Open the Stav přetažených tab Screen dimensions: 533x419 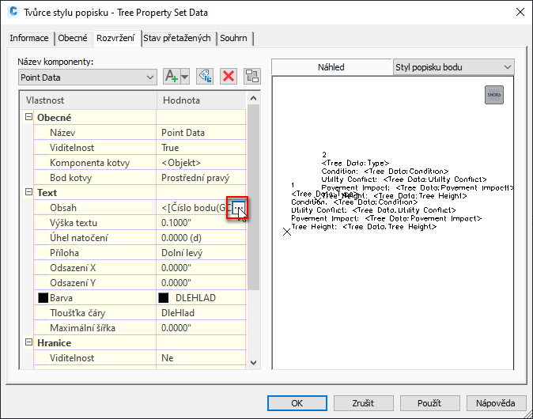(x=177, y=38)
